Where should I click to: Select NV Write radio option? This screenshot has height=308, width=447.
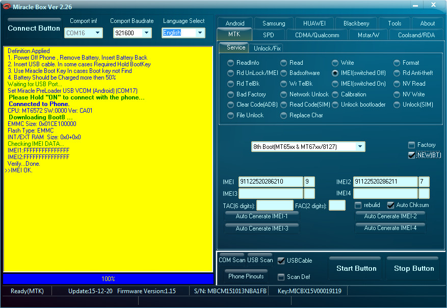409,94
